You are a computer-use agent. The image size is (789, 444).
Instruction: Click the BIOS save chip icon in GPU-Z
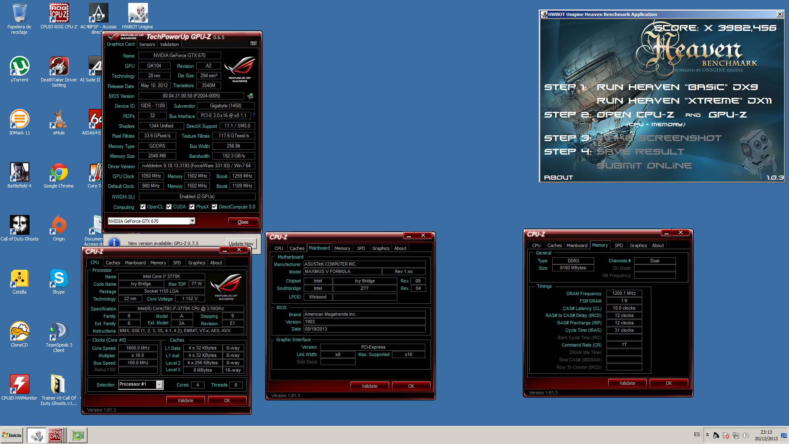tap(250, 96)
